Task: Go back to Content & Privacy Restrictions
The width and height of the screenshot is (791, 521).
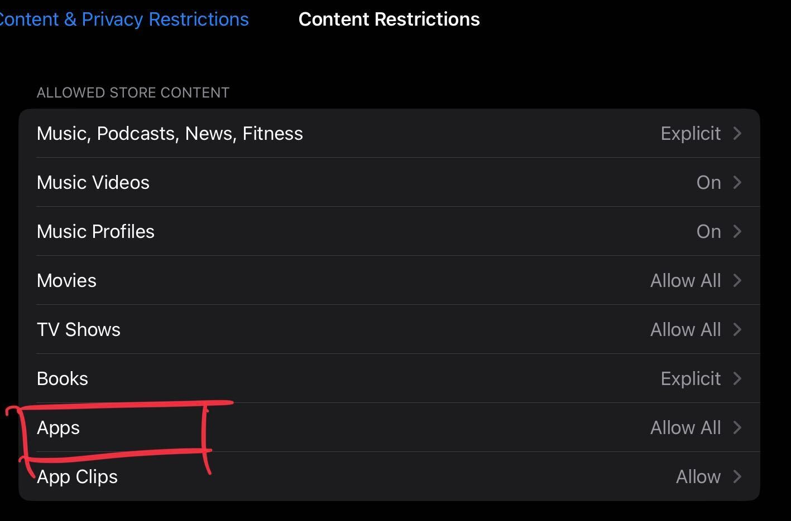Action: click(124, 20)
